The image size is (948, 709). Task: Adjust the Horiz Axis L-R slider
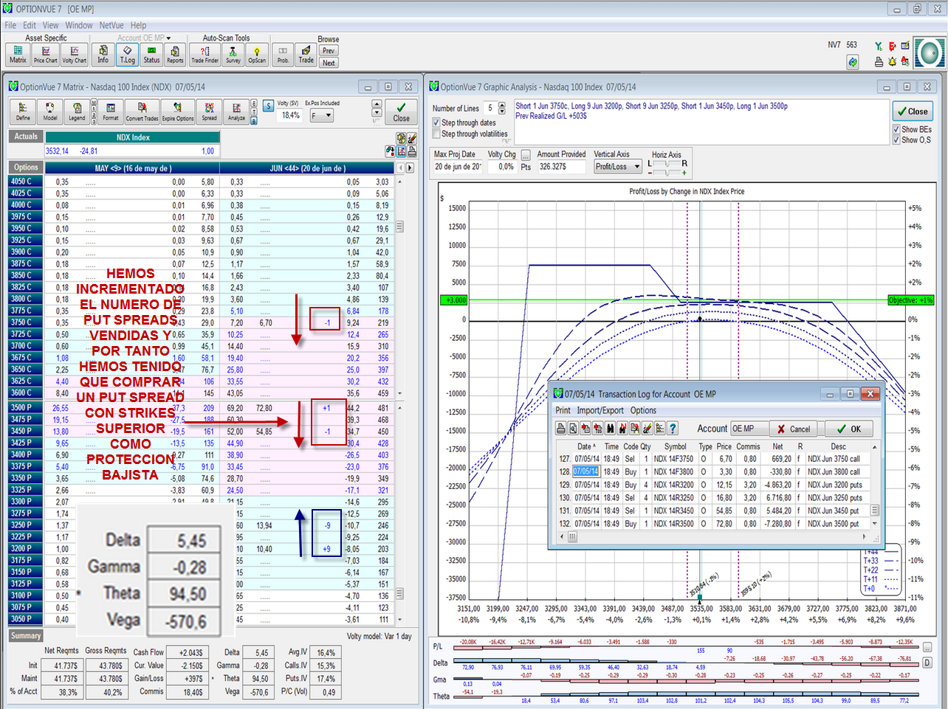(667, 165)
